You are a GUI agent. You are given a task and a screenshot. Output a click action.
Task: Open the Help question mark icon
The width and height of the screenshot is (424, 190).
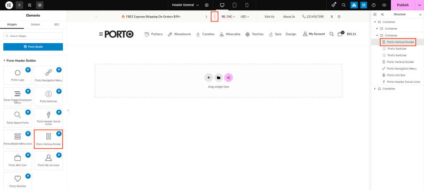click(x=374, y=5)
